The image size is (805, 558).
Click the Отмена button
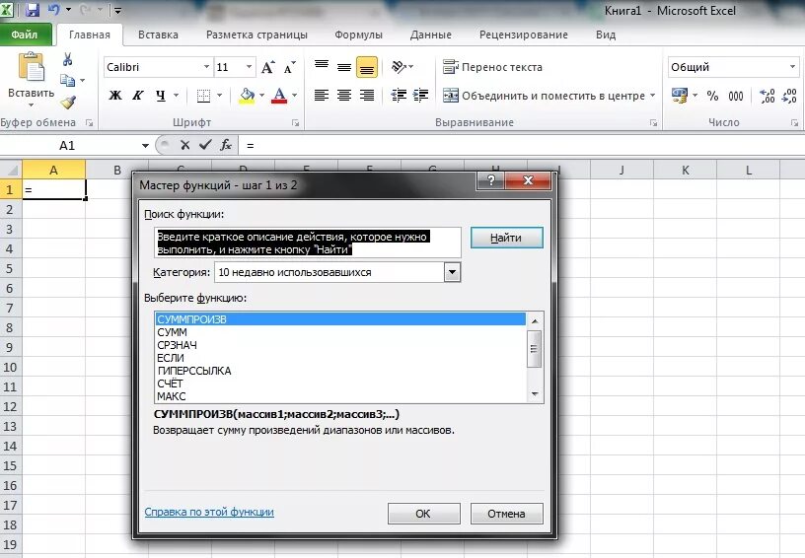click(506, 514)
